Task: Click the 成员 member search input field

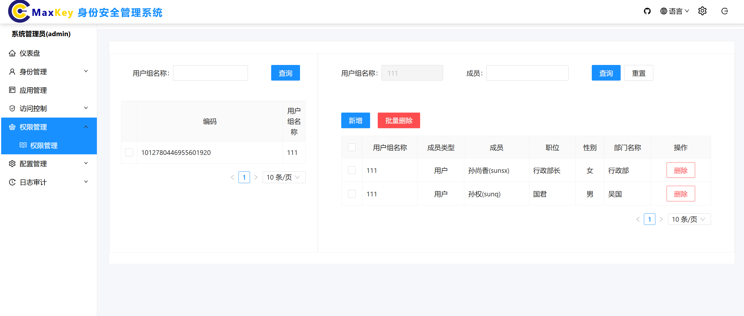Action: [527, 73]
